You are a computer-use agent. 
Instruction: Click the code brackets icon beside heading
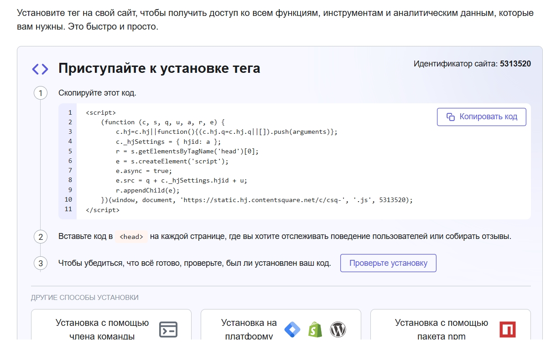coord(40,69)
